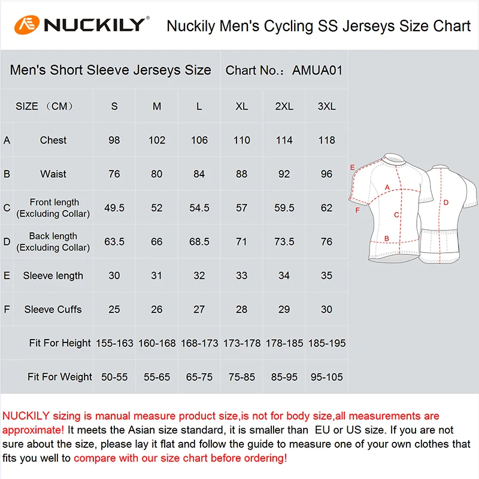Click the red 'compare with our size chart' text
479x479 pixels.
[x=180, y=458]
